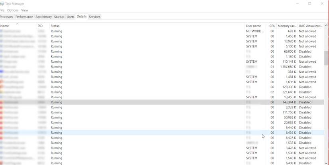Click the process icon in the 1,696 K row
Image resolution: width=329 pixels, height=165 pixels.
click(x=2, y=82)
